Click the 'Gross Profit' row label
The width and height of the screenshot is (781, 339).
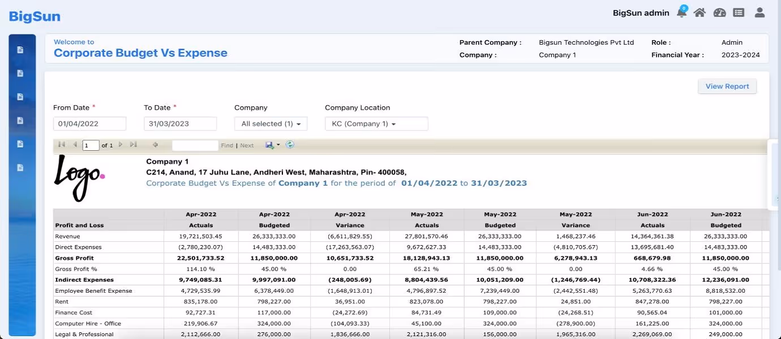click(74, 258)
